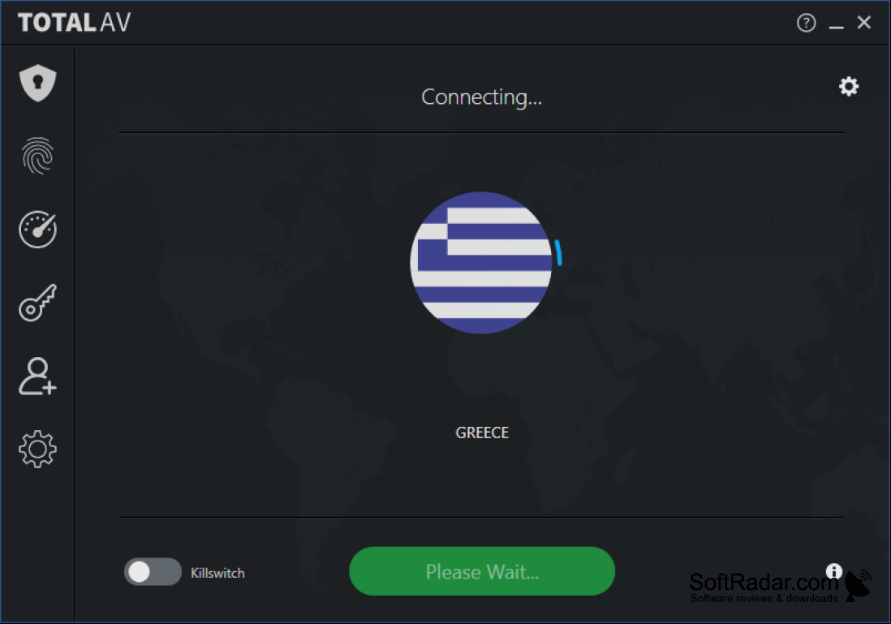Click the Killswitch label text
Screen dimensions: 891x624
217,573
